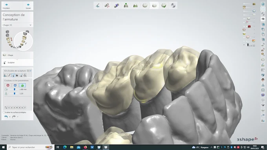Adjust the wax knife level slider
The width and height of the screenshot is (267, 150).
coord(14,93)
